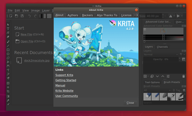Select the Freehand Path tool
192x116 pixels.
[8, 70]
